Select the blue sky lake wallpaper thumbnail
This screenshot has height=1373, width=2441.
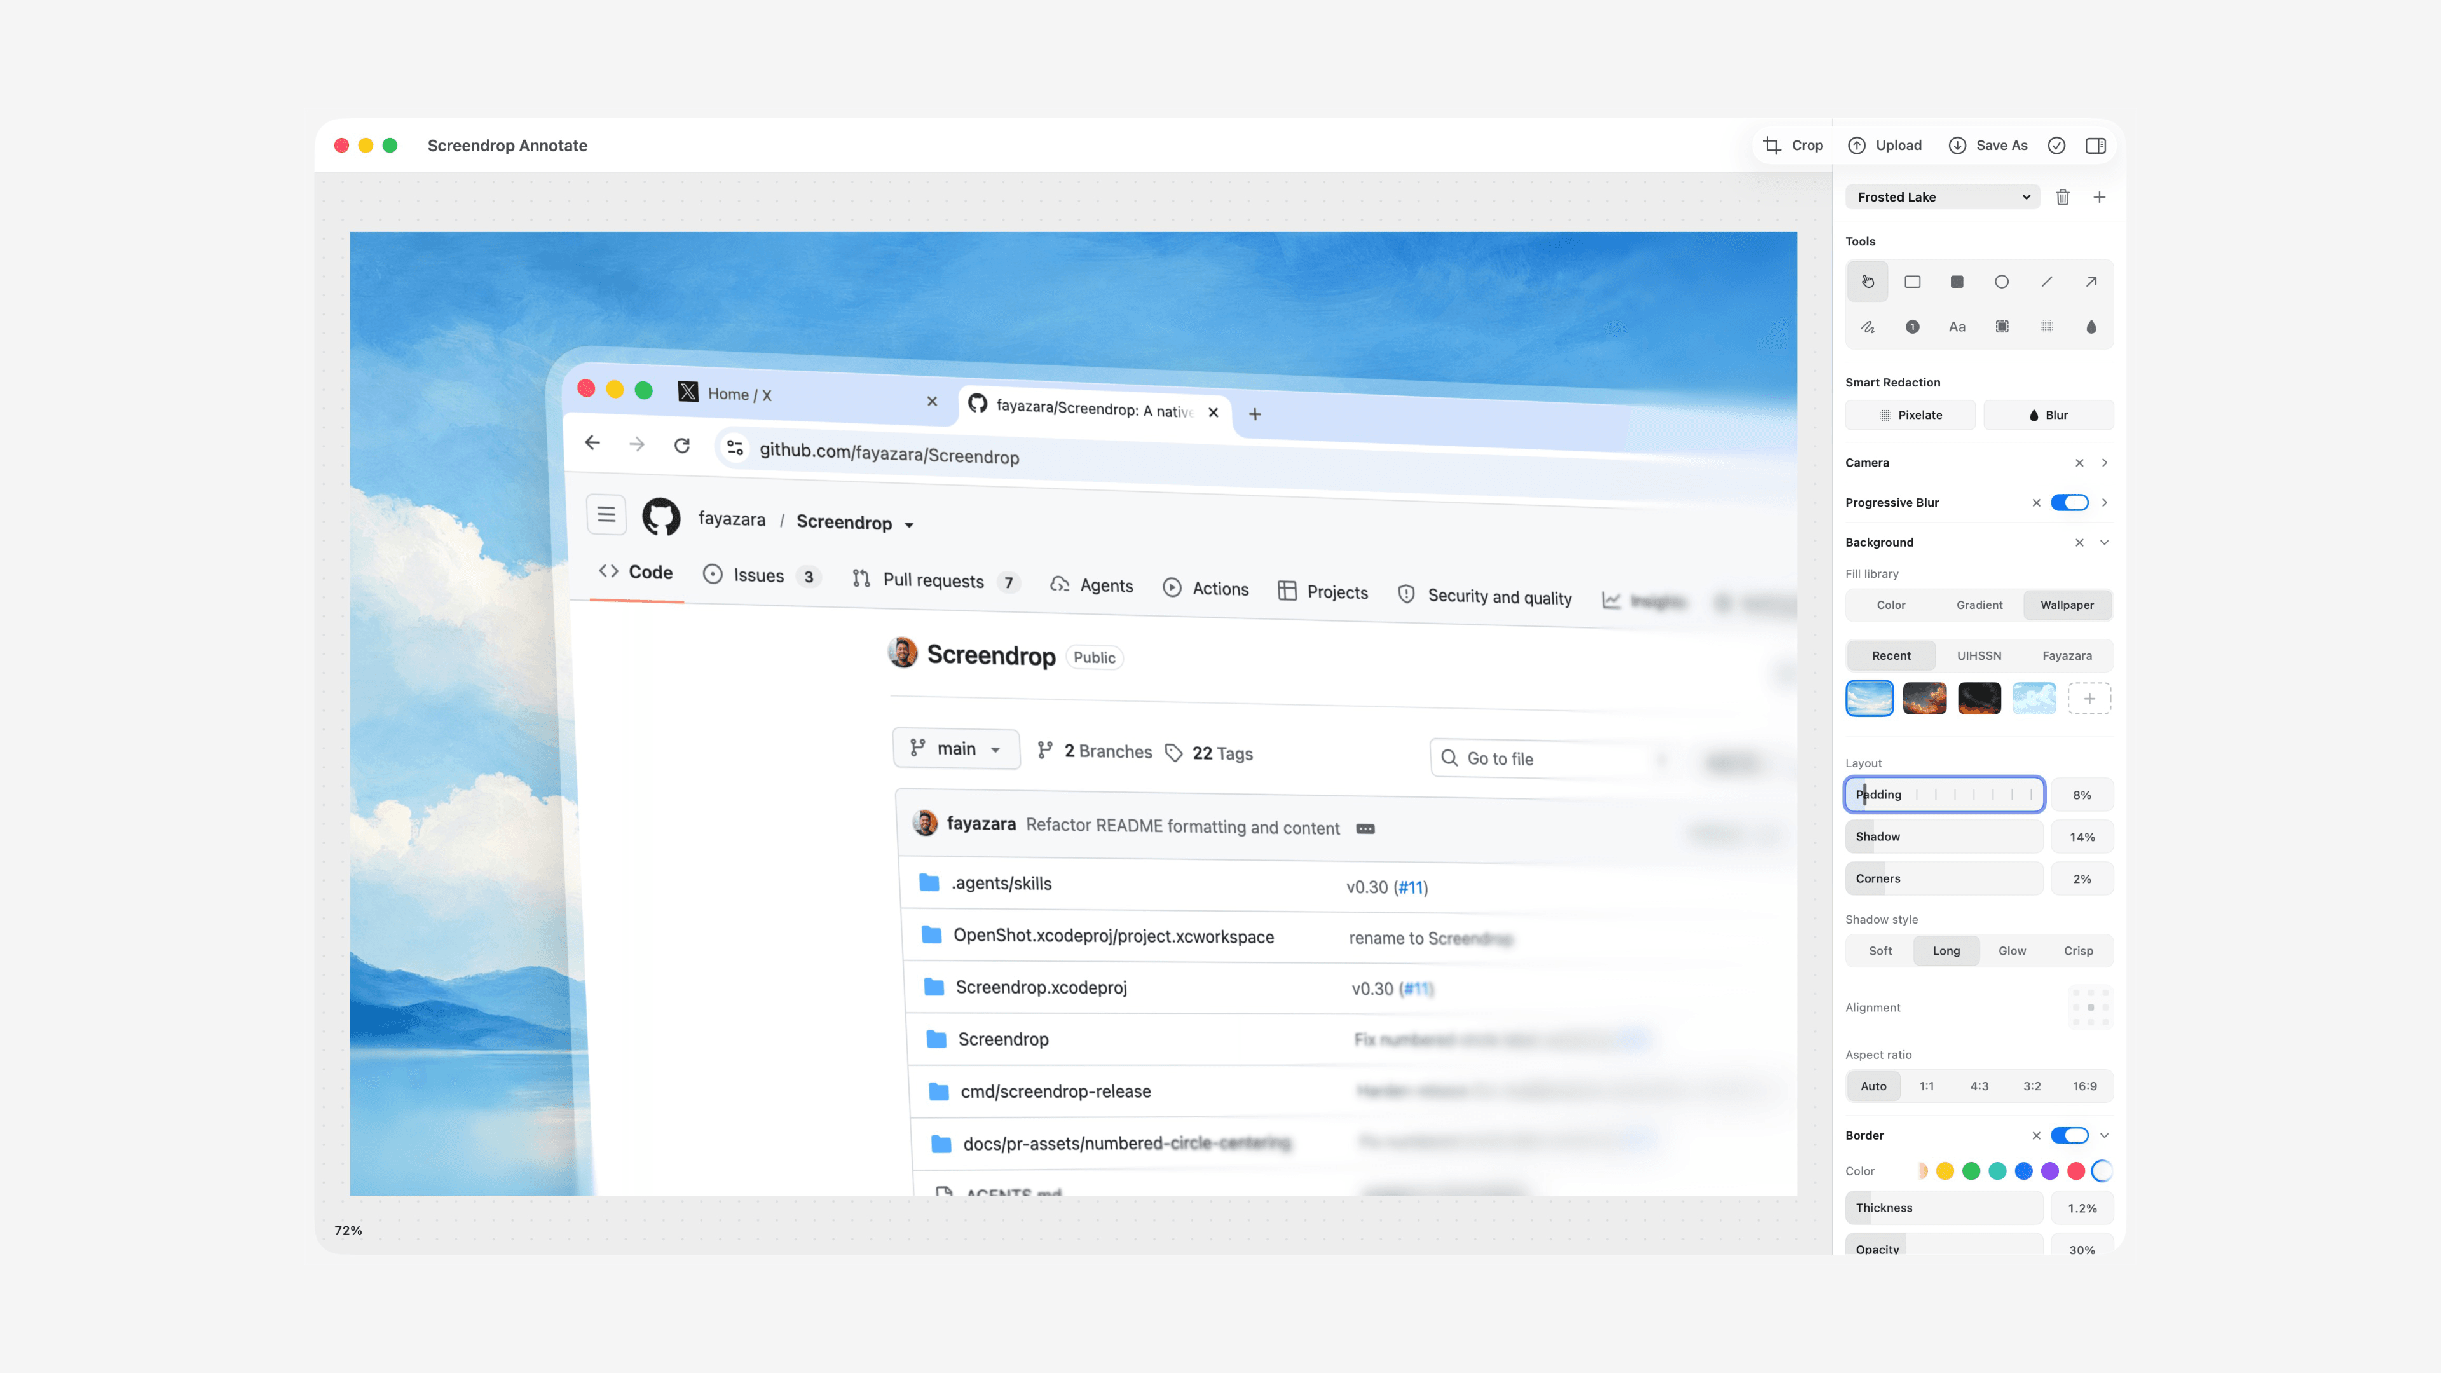click(1870, 699)
